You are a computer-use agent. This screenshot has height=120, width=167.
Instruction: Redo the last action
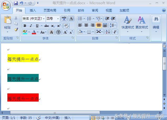coord(30,3)
